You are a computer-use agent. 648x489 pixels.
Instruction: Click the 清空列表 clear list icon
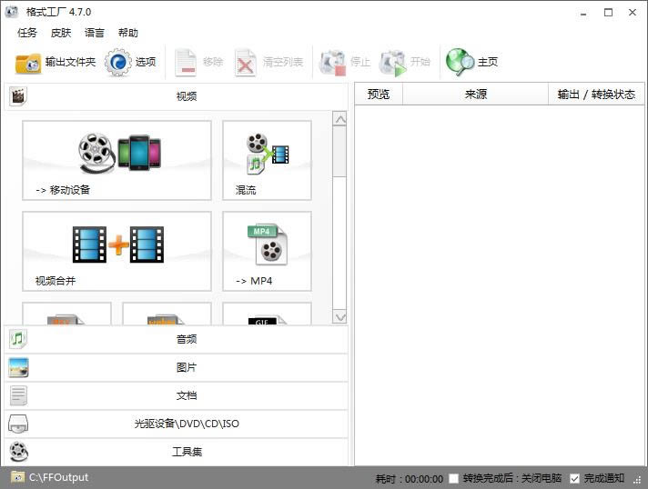(245, 63)
